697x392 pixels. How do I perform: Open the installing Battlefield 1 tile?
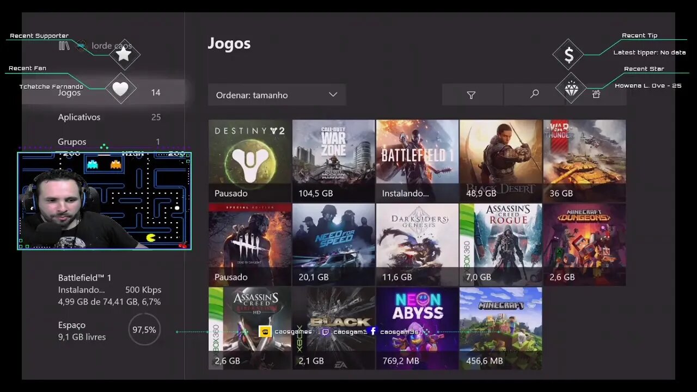417,161
